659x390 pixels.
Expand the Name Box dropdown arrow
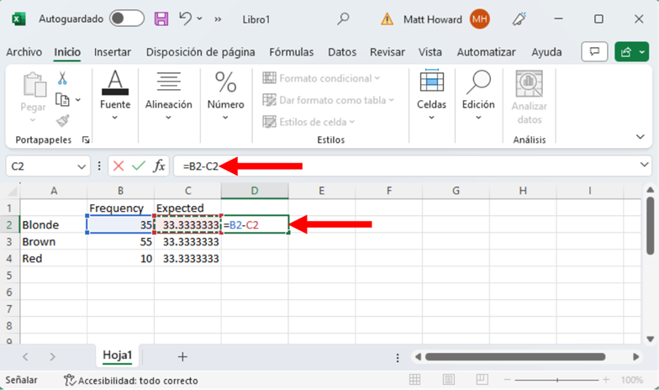pyautogui.click(x=82, y=166)
